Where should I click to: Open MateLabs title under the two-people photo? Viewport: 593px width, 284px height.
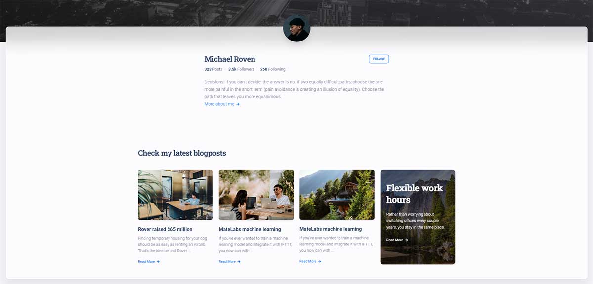(250, 229)
